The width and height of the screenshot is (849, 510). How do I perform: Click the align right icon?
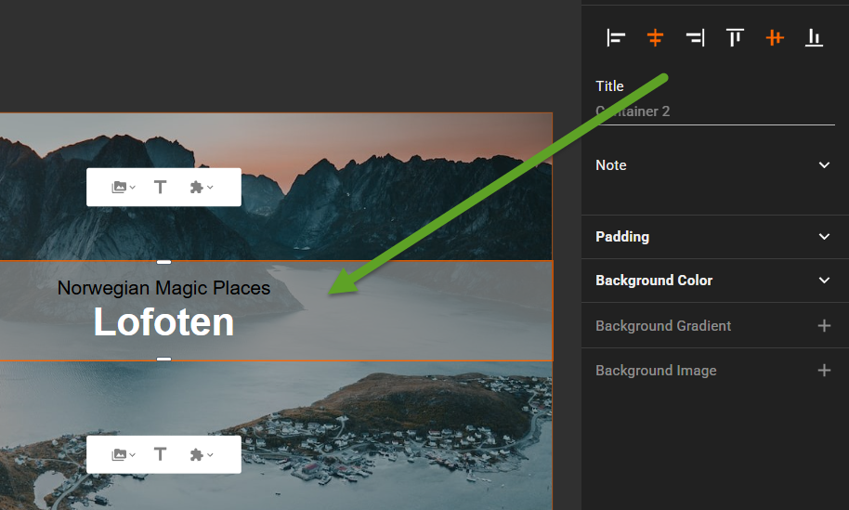(x=695, y=37)
